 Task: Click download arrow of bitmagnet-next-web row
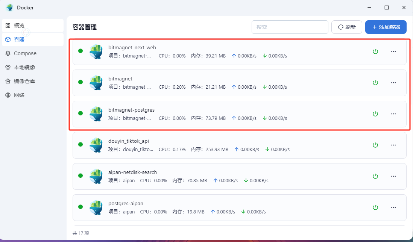pyautogui.click(x=265, y=56)
